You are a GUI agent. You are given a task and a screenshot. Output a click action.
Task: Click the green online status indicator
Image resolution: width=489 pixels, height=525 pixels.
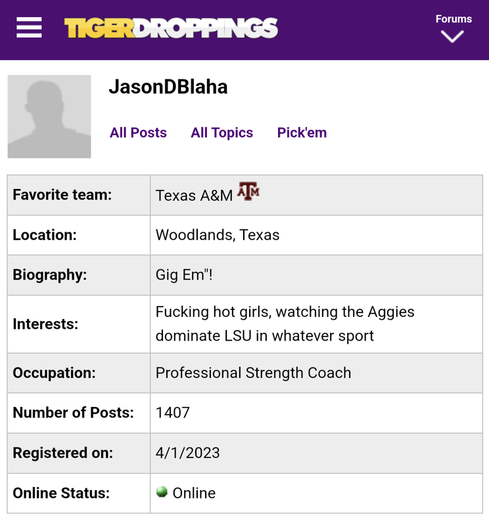tap(162, 492)
